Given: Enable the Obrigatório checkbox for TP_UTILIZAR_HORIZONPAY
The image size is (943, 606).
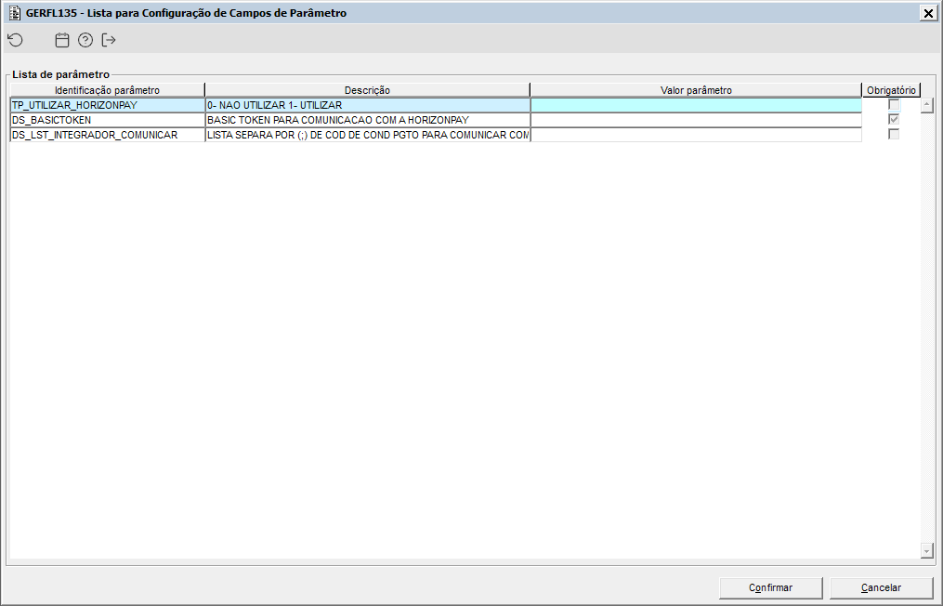Looking at the screenshot, I should tap(893, 105).
